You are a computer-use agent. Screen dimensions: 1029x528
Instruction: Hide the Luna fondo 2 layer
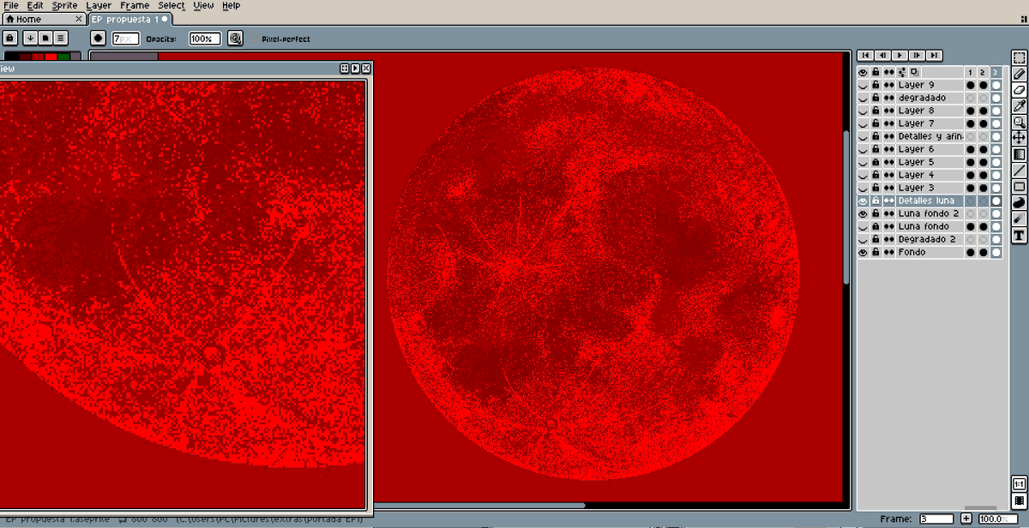tap(864, 213)
